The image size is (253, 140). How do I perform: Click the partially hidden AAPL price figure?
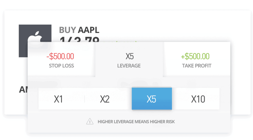coord(79,39)
